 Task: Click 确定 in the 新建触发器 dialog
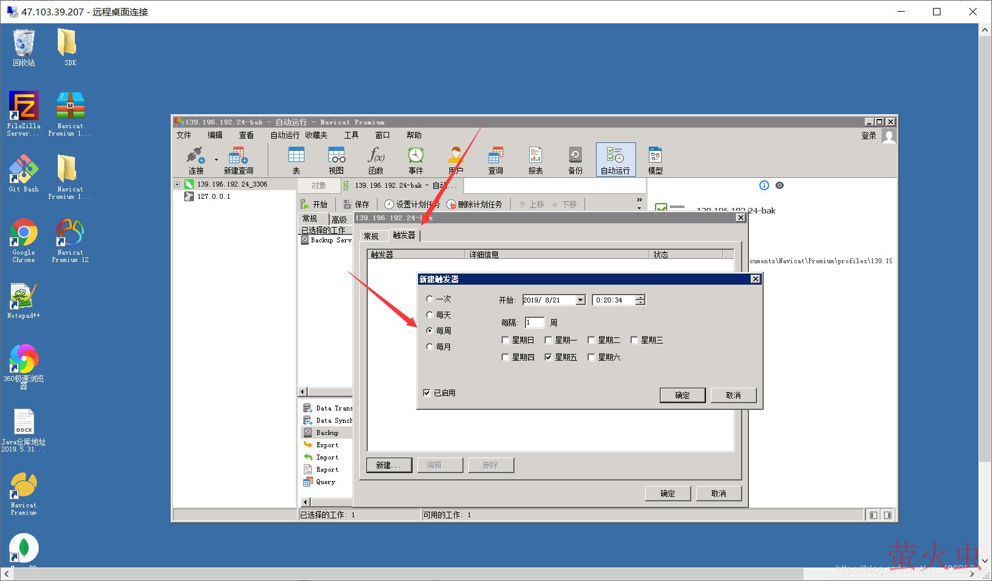682,395
